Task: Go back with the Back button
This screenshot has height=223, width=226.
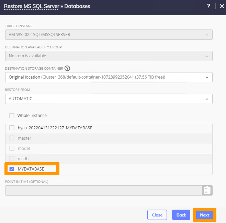Action: click(181, 215)
